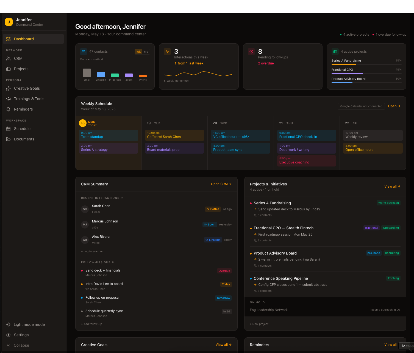Viewport: 414px width, 353px height.
Task: Toggle Light mode mode
Action: tap(33, 324)
